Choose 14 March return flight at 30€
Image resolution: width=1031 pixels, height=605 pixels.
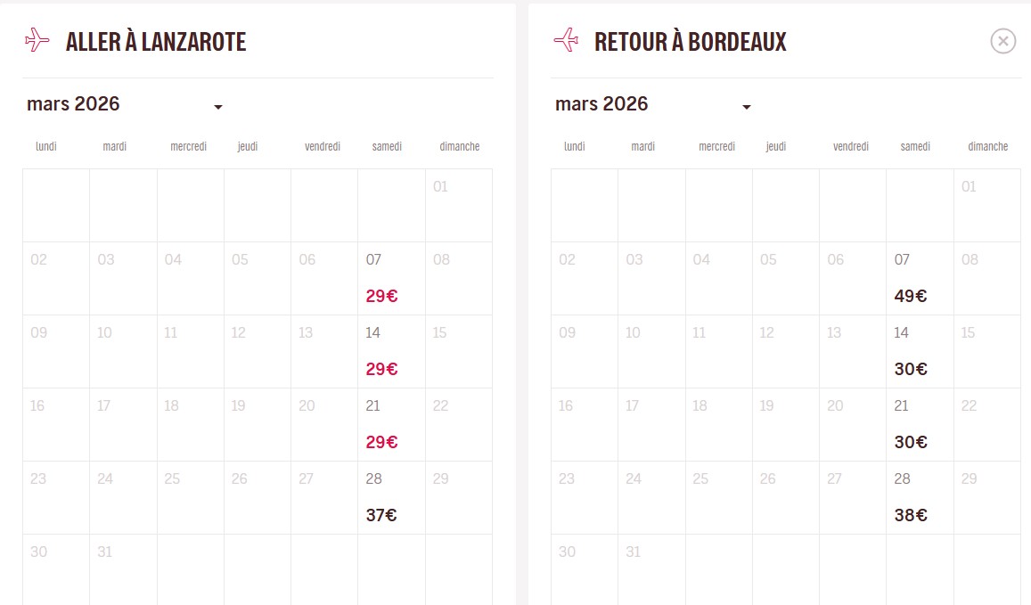[920, 352]
